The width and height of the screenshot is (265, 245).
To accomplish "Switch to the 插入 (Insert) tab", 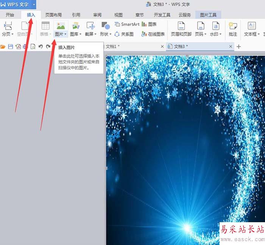I will click(31, 15).
